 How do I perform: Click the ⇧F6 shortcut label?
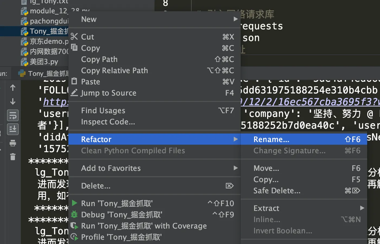click(353, 140)
